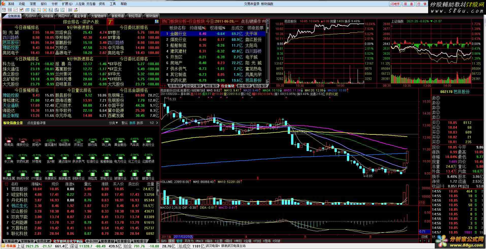Click the options list toolbar icon

70,10
